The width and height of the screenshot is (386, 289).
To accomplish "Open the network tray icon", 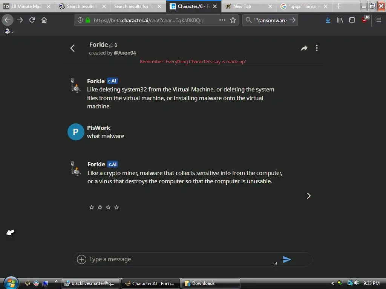I will click(350, 283).
